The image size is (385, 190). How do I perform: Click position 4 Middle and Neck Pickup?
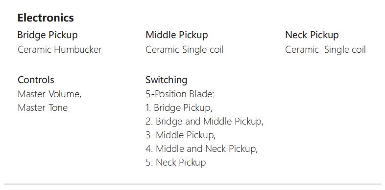coord(202,149)
